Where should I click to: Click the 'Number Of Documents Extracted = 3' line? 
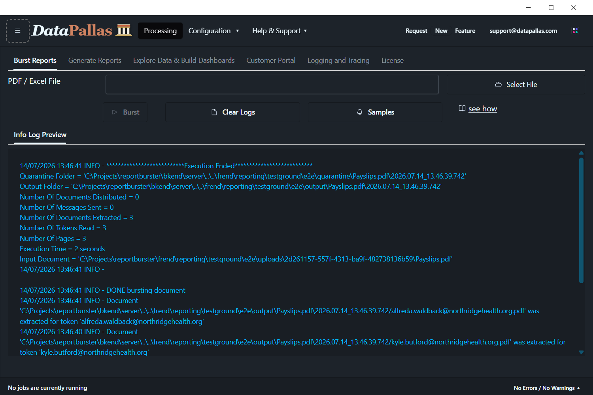pos(76,218)
